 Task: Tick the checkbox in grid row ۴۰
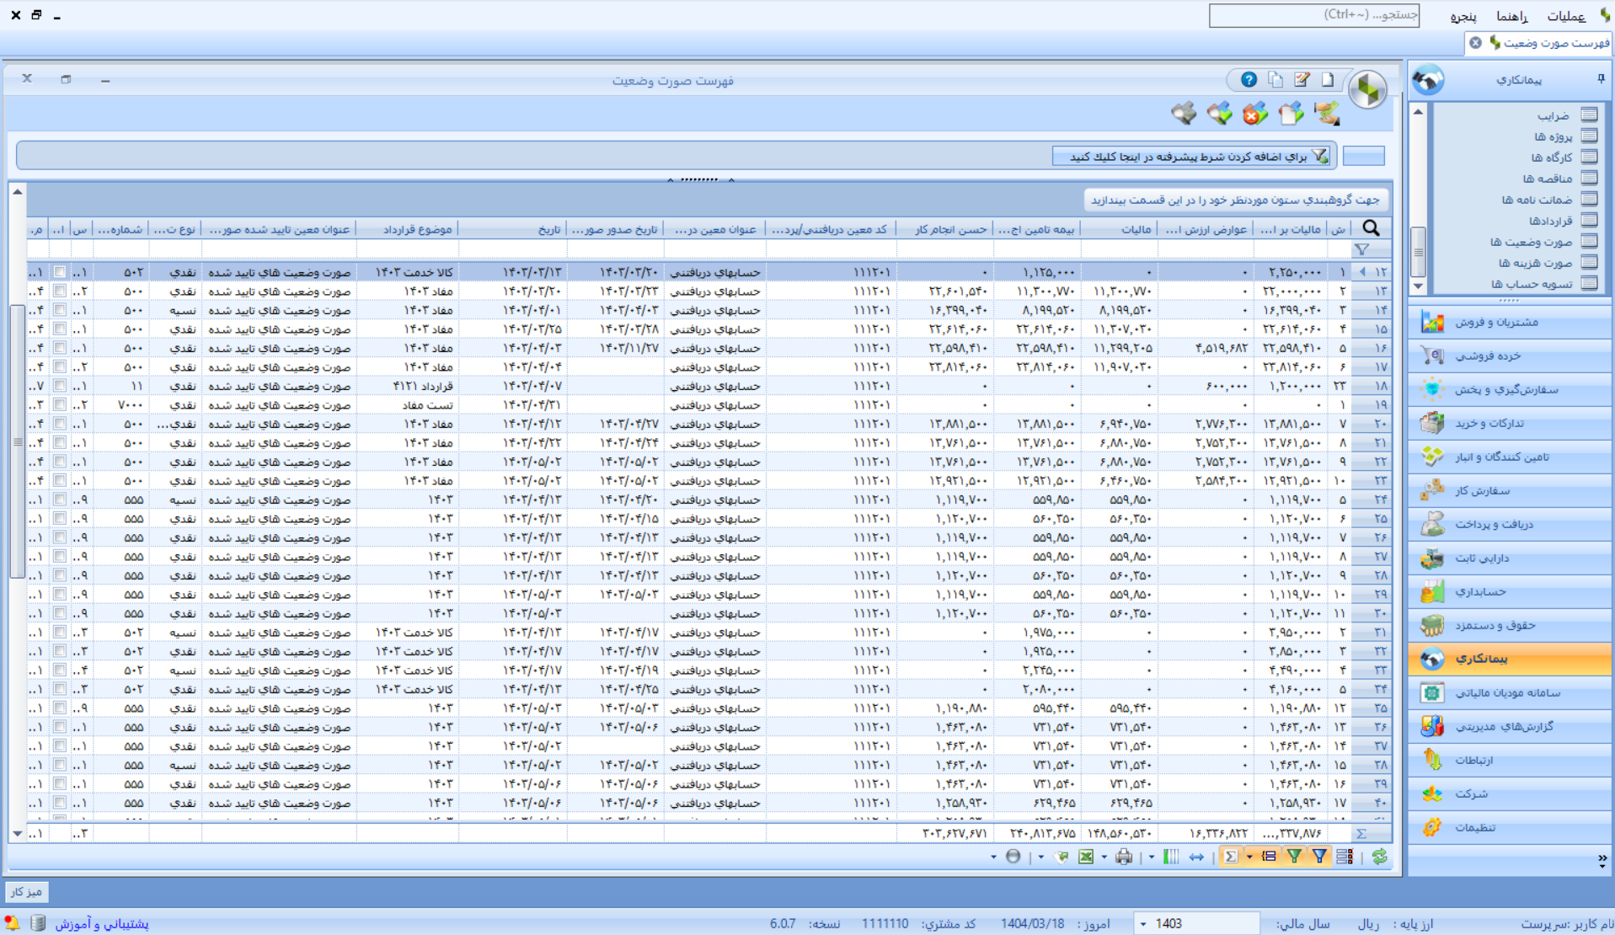(x=60, y=803)
